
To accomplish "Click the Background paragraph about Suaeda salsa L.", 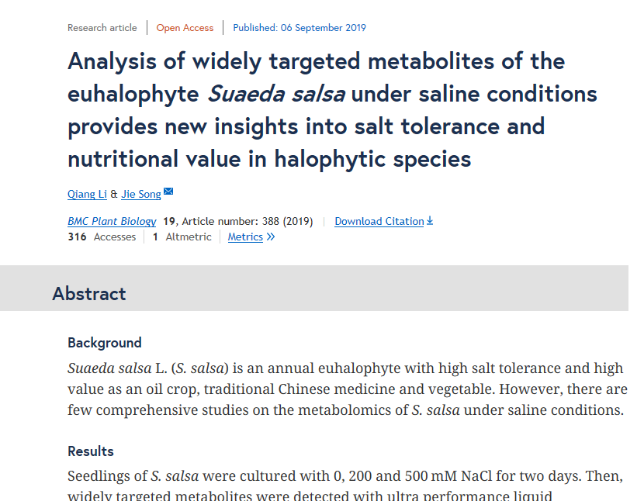I will click(346, 389).
